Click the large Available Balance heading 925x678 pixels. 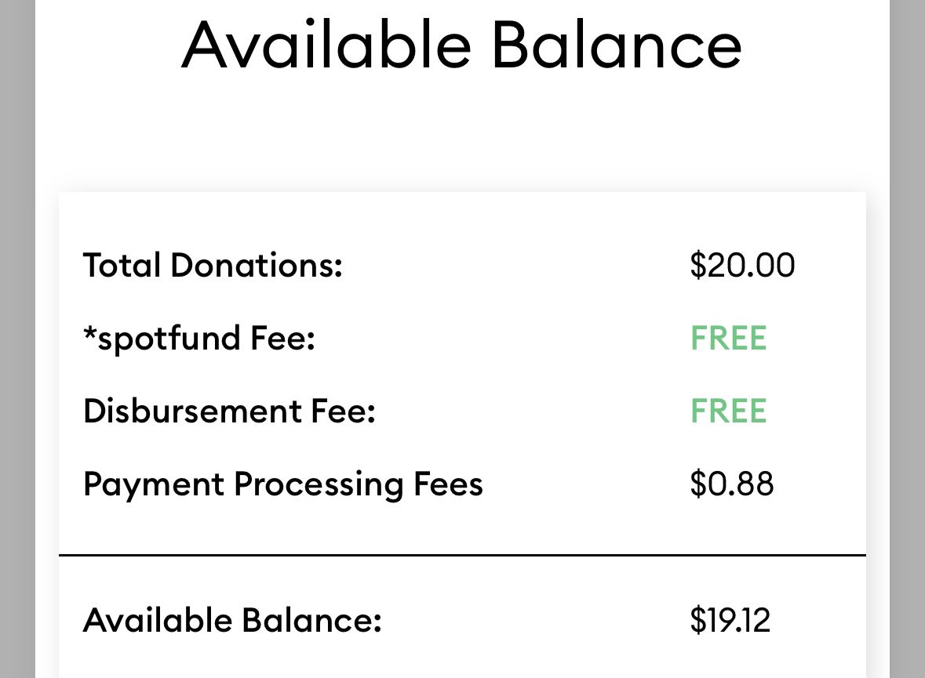coord(461,45)
